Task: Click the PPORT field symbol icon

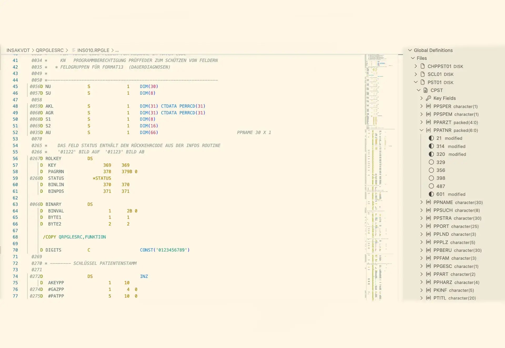Action: click(x=428, y=226)
